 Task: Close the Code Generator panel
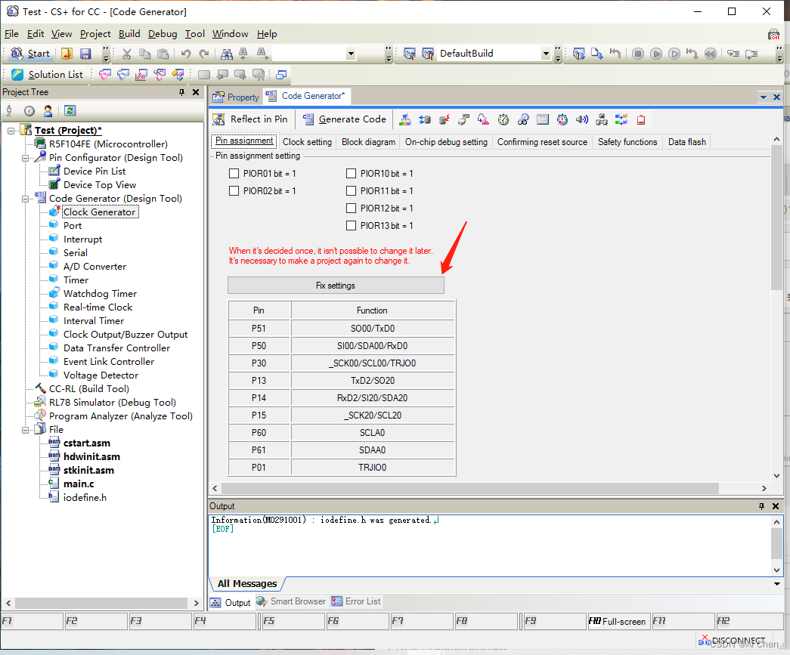[x=776, y=97]
